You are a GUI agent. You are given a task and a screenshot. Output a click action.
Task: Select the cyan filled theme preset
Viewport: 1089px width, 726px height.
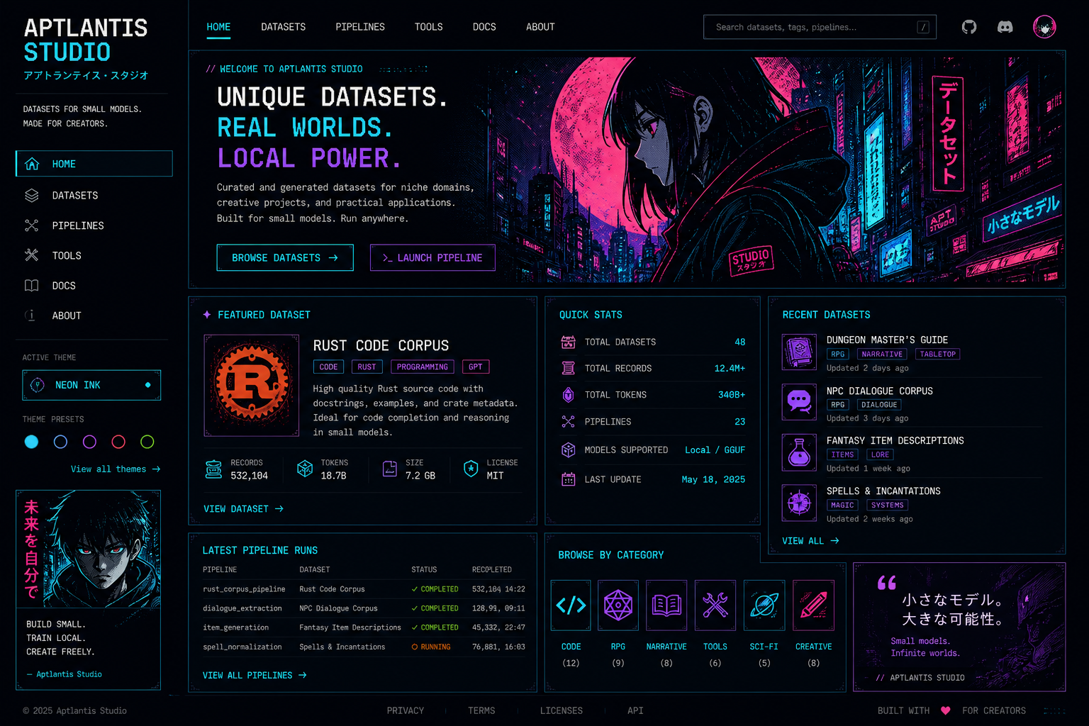(31, 442)
